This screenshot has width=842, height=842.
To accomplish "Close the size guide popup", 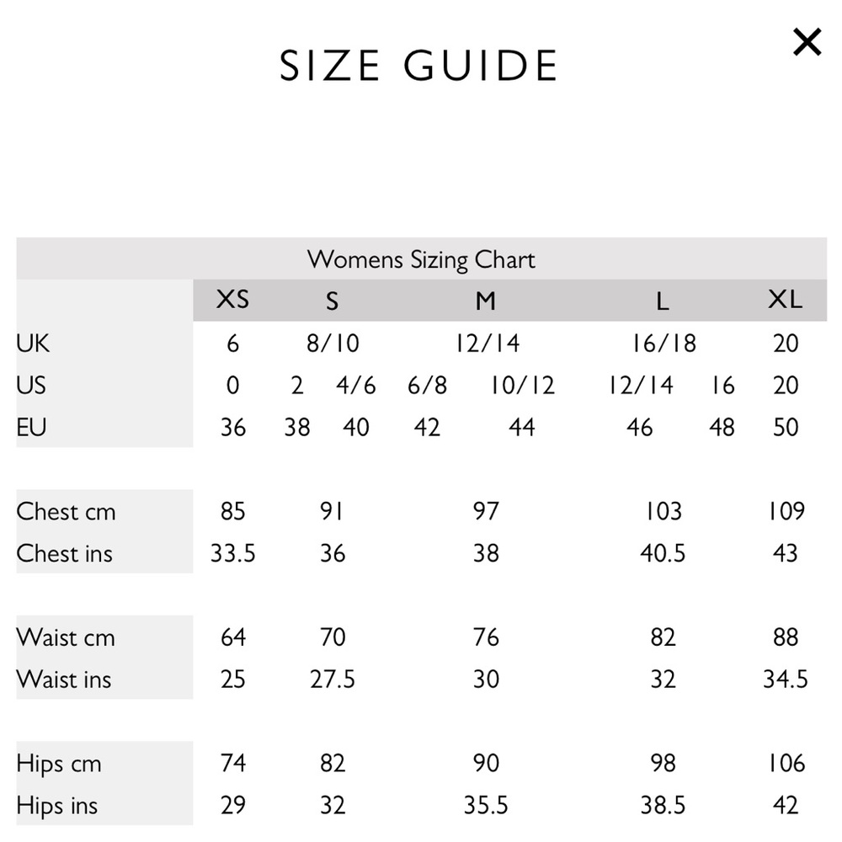I will pos(807,42).
